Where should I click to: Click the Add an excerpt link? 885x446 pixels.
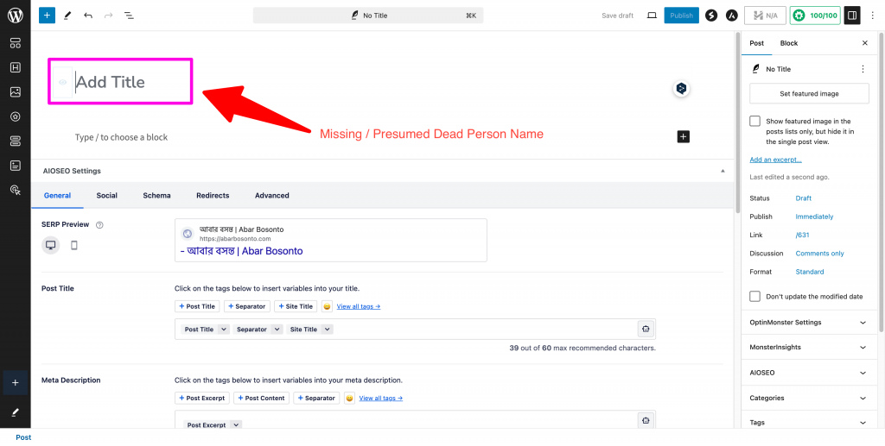[775, 160]
